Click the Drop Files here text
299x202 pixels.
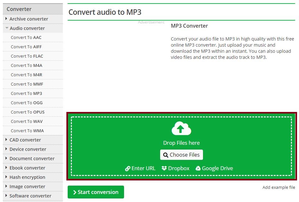[181, 143]
